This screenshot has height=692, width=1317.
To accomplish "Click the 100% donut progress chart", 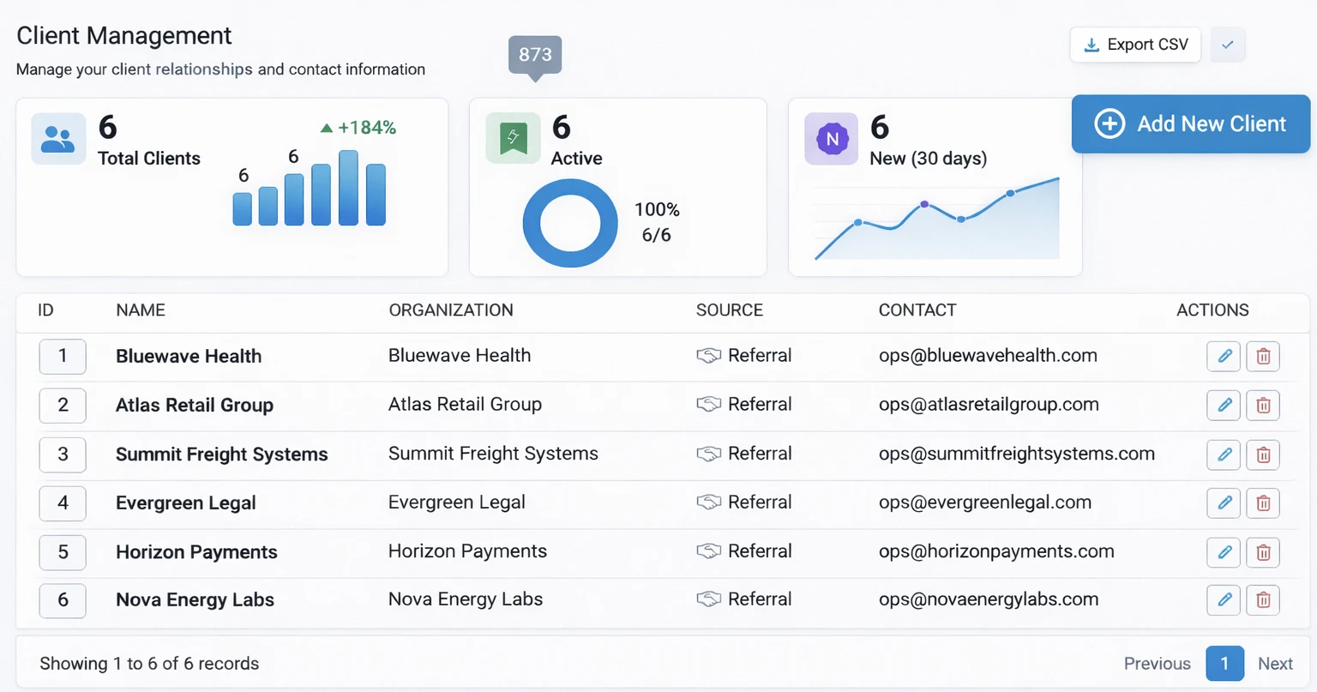I will pos(570,223).
